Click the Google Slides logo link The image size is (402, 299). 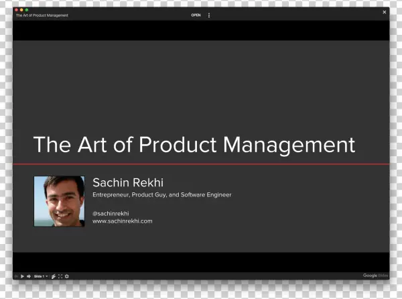click(375, 276)
